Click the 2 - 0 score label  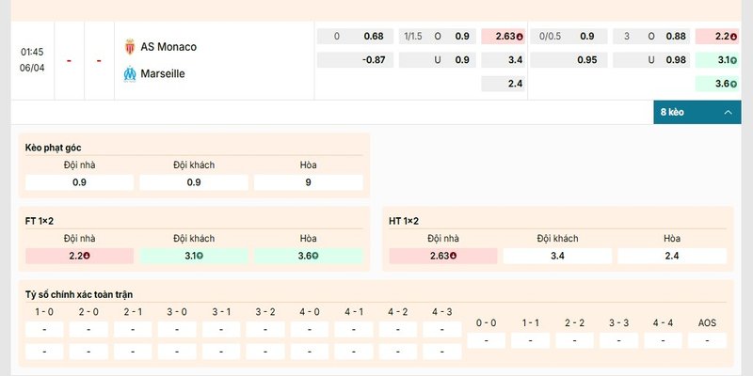88,312
